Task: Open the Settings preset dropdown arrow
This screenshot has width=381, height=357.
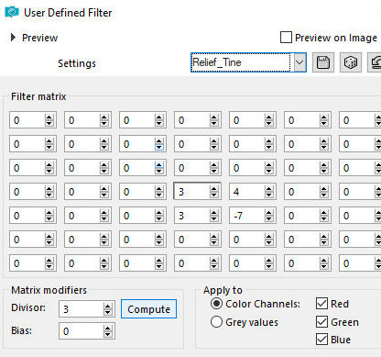Action: tap(299, 62)
